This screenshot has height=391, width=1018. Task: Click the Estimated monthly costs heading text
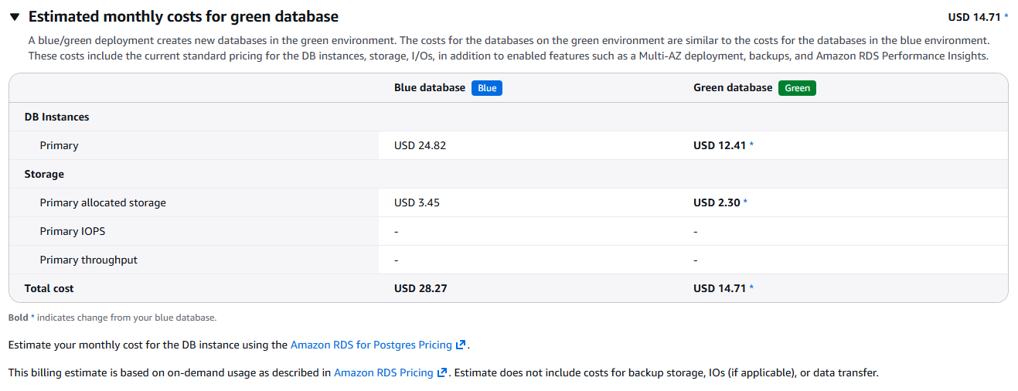[x=183, y=17]
